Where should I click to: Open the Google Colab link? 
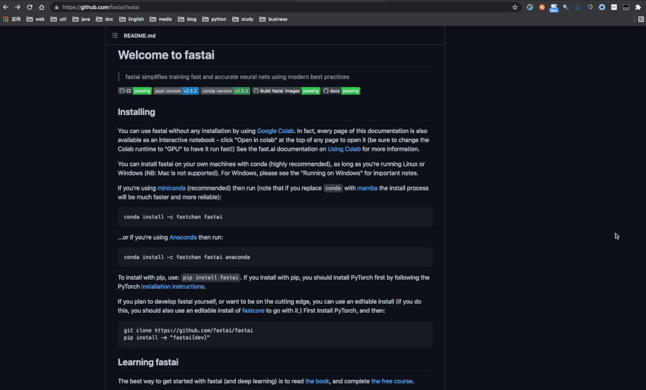[x=275, y=131]
